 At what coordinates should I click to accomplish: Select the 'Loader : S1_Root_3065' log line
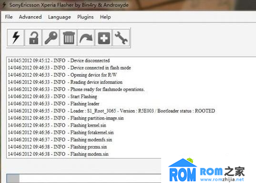pos(112,111)
